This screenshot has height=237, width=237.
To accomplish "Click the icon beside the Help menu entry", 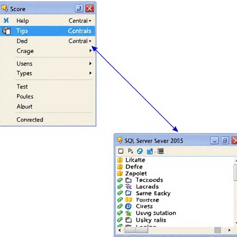I will pyautogui.click(x=6, y=20).
